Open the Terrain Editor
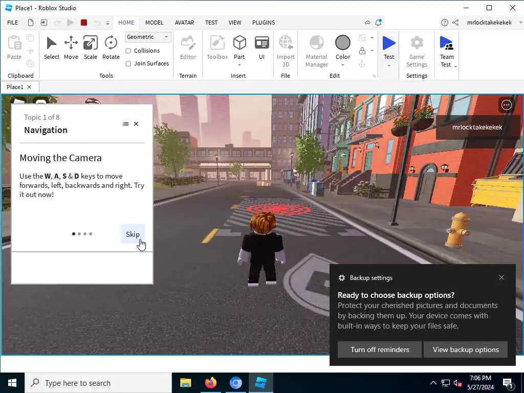 coord(188,48)
